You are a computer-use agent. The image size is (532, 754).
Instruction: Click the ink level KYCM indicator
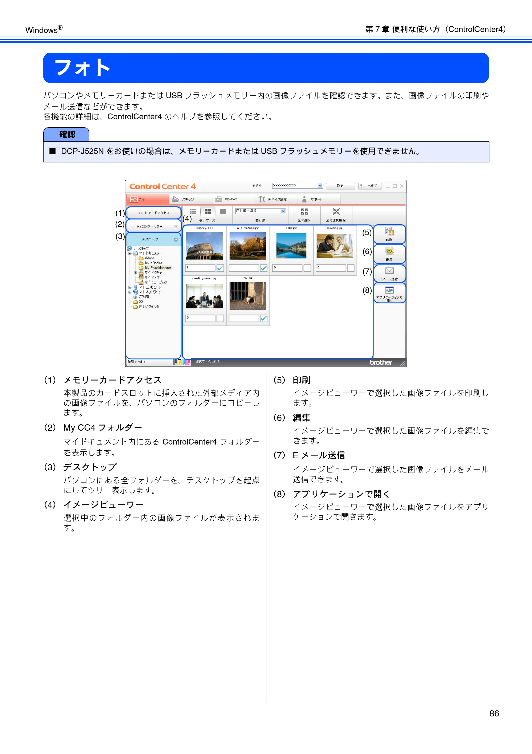coord(182,362)
